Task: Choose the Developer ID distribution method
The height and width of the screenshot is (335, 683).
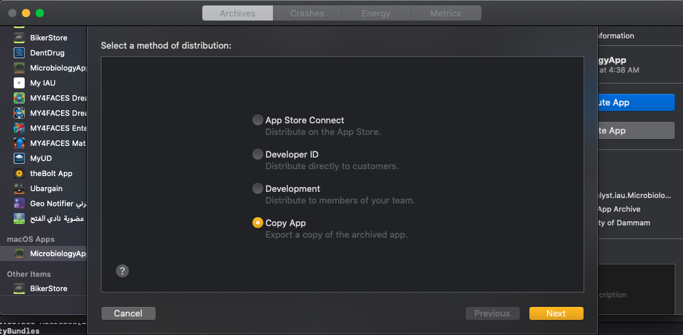Action: click(x=258, y=154)
